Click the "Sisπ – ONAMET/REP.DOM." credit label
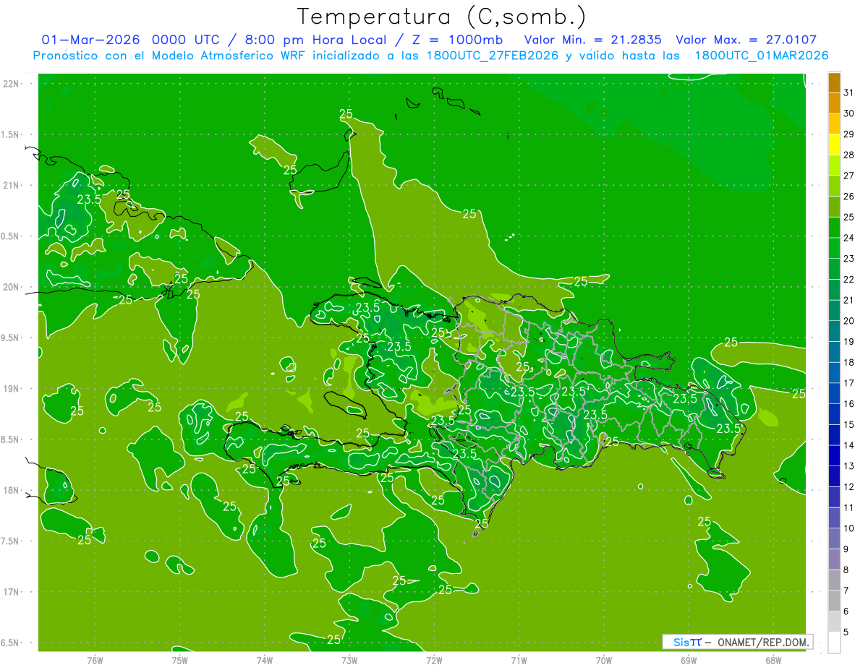The width and height of the screenshot is (868, 670). click(x=737, y=642)
